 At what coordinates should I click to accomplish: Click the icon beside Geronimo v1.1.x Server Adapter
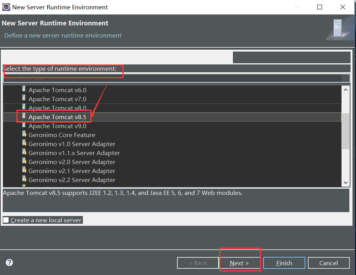click(24, 152)
